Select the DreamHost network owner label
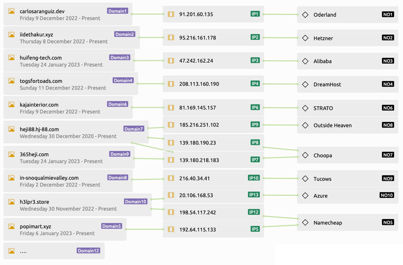This screenshot has height=265, width=403. pos(327,85)
